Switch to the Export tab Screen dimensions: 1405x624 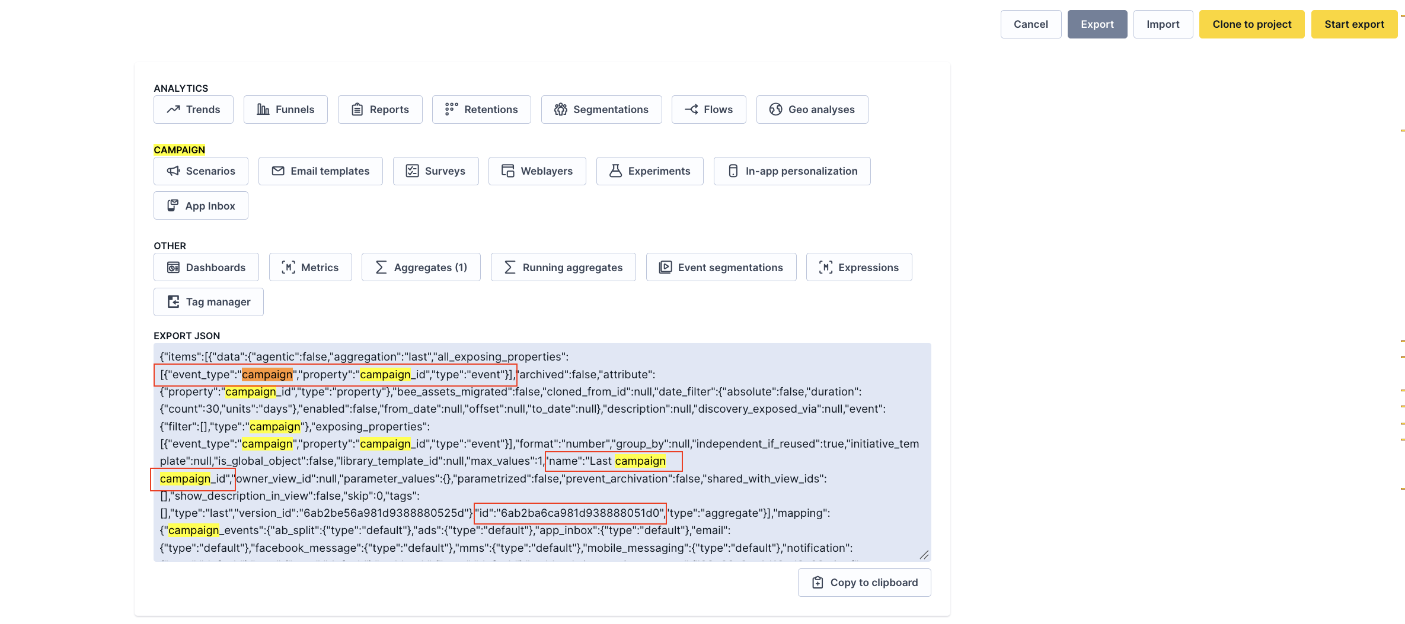[1097, 24]
